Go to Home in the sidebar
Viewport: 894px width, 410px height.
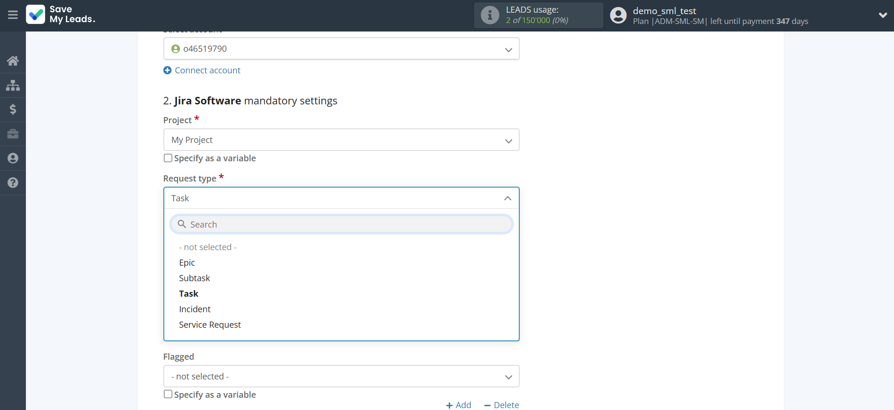tap(13, 61)
